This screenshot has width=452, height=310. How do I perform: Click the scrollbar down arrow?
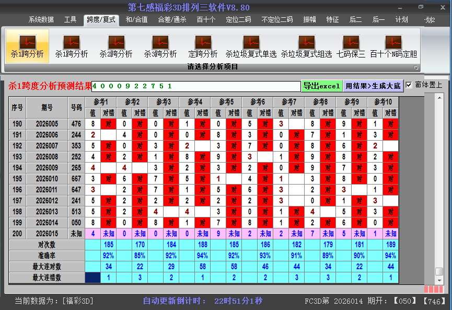click(439, 280)
